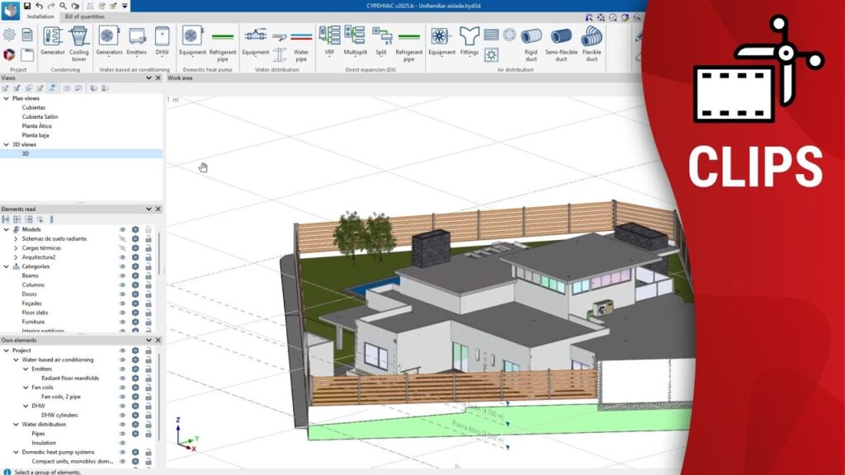The image size is (845, 475).
Task: Pick the Rigid duct tool
Action: pyautogui.click(x=531, y=40)
